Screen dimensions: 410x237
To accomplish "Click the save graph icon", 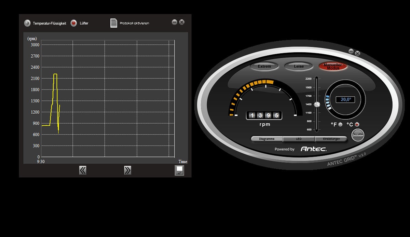I will pos(179,170).
